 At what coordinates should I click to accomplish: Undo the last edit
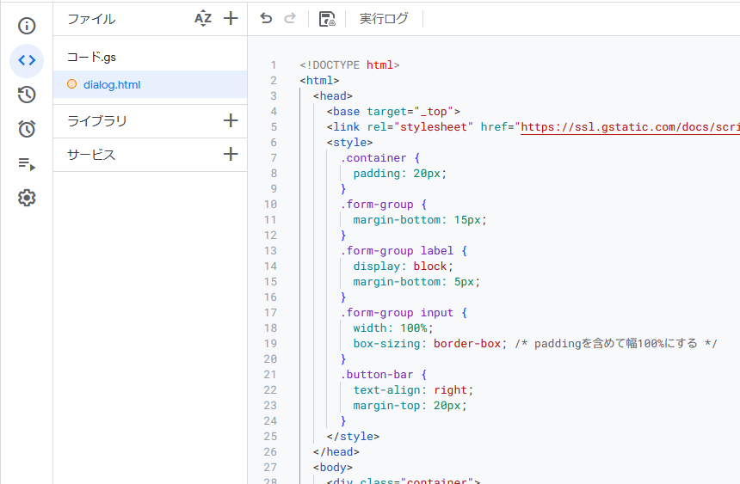(x=266, y=18)
